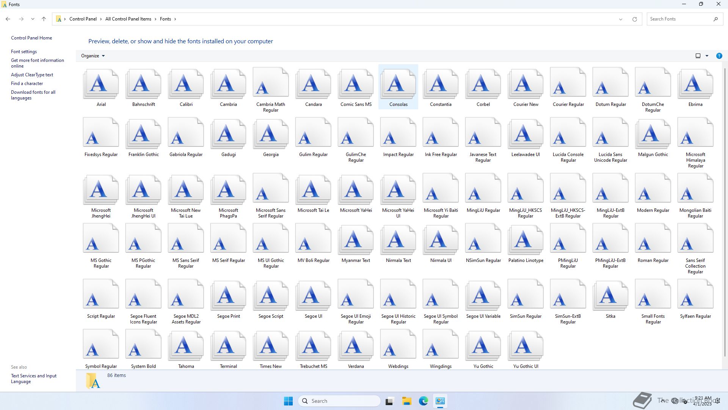Select the Modern Regular font icon
This screenshot has height=410, width=728.
coord(653,188)
